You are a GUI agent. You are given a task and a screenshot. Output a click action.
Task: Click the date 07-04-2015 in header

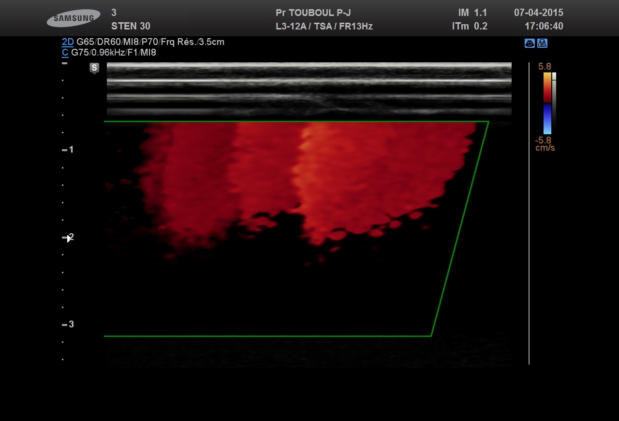tap(538, 13)
